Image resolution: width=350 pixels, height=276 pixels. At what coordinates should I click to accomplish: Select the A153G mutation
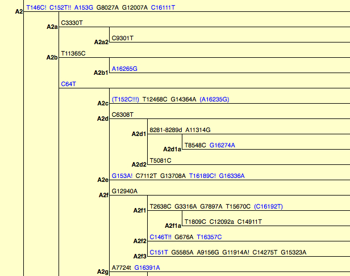point(84,7)
